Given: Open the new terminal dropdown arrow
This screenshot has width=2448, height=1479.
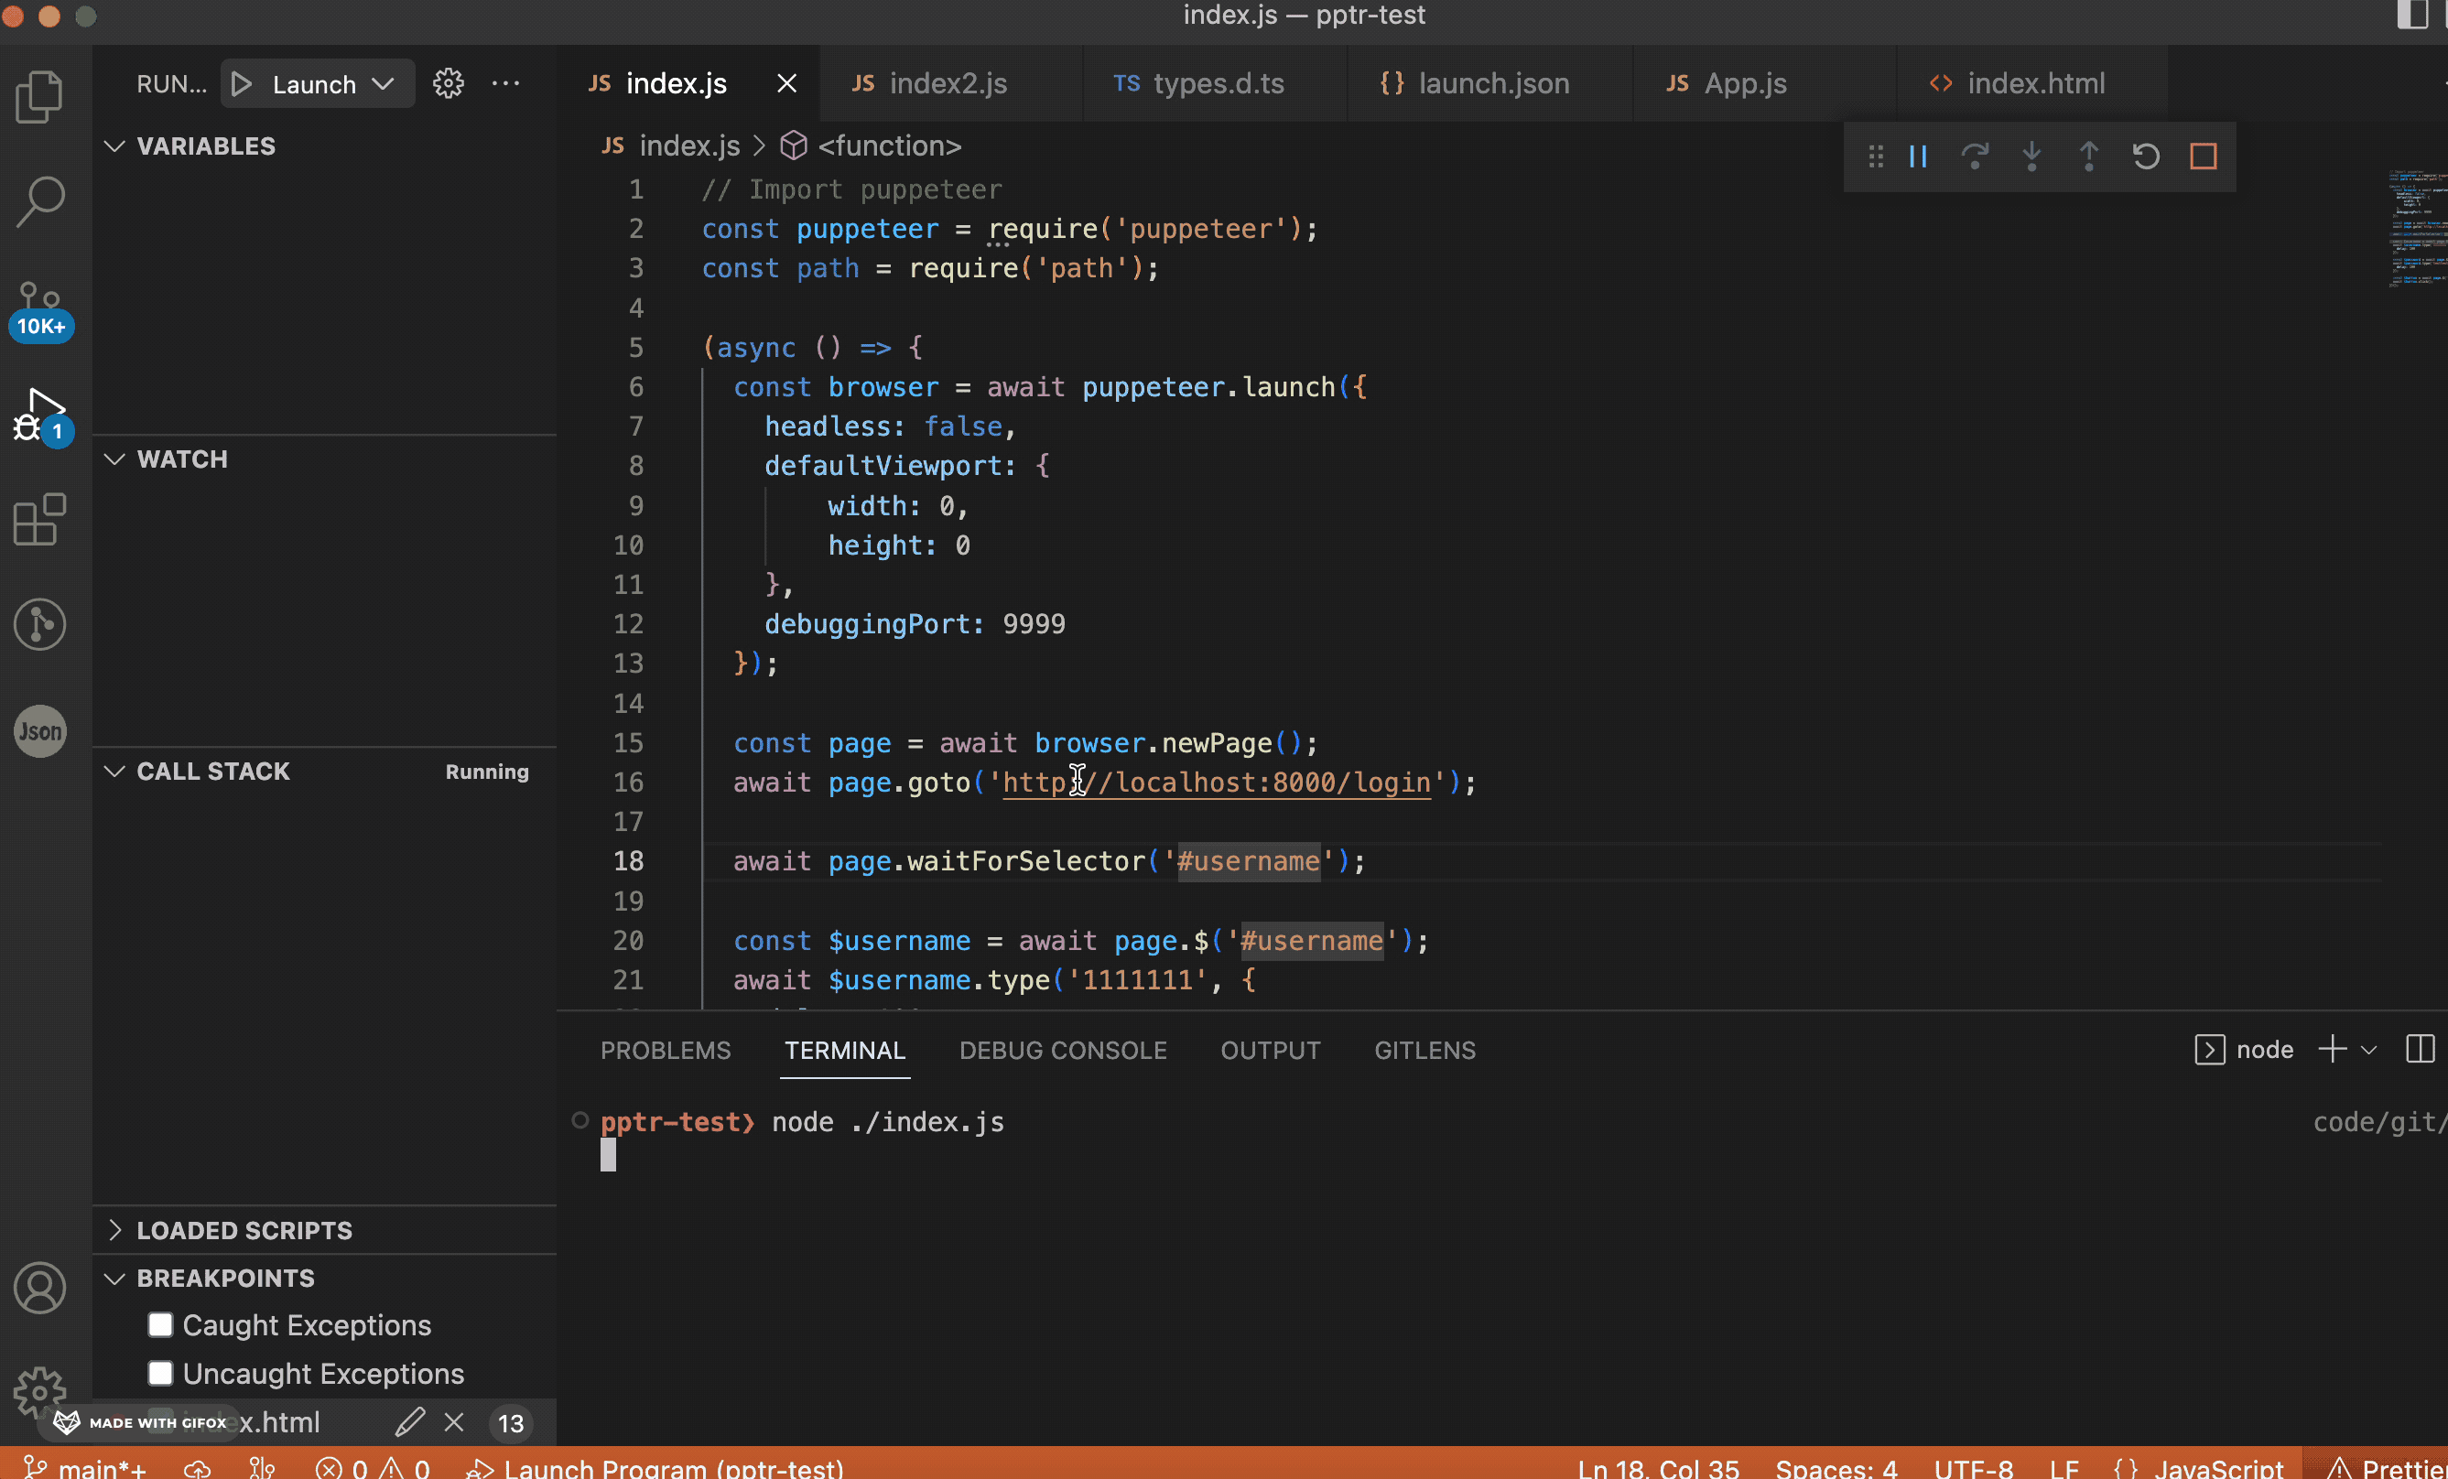Looking at the screenshot, I should [2368, 1050].
